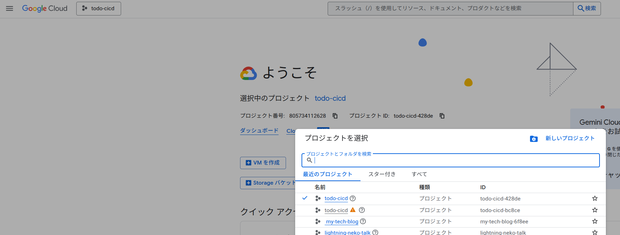Image resolution: width=620 pixels, height=235 pixels.
Task: Open the todo-cicd project picker button
Action: pos(99,8)
